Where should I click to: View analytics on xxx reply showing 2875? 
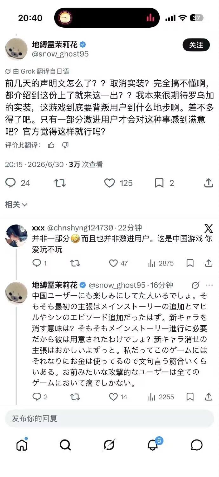click(x=161, y=263)
